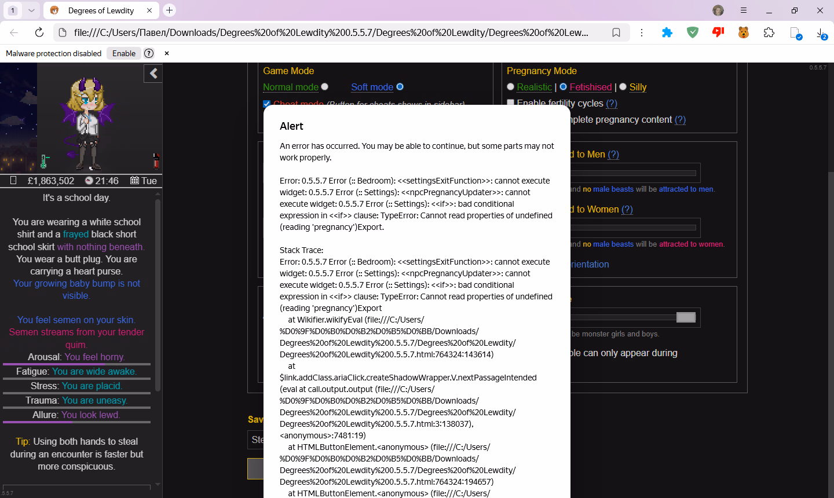
Task: Collapse the game sidebar with arrow
Action: point(153,74)
